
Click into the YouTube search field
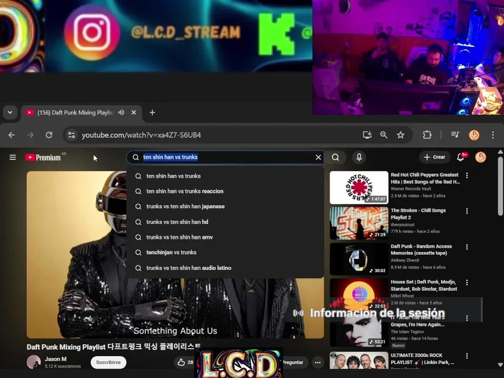click(225, 157)
